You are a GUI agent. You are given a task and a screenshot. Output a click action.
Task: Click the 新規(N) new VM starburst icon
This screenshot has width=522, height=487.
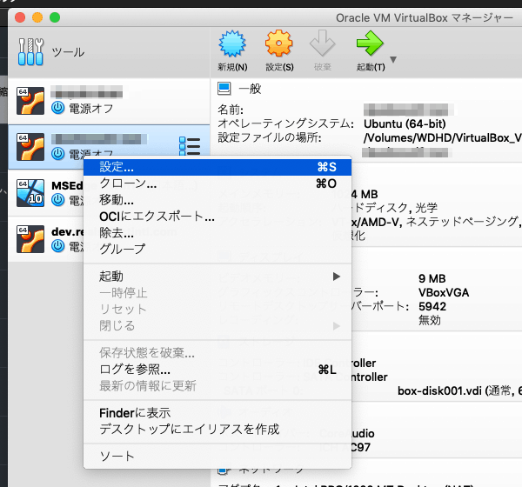click(x=232, y=43)
